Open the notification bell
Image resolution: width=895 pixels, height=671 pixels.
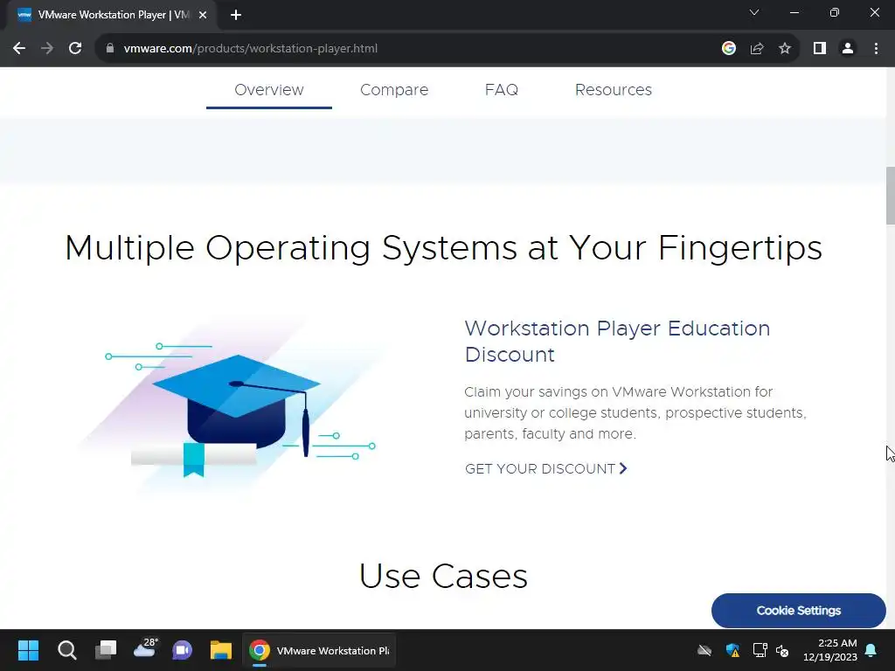tap(871, 650)
